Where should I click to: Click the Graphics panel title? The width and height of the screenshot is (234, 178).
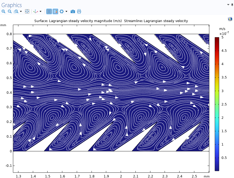(11, 5)
